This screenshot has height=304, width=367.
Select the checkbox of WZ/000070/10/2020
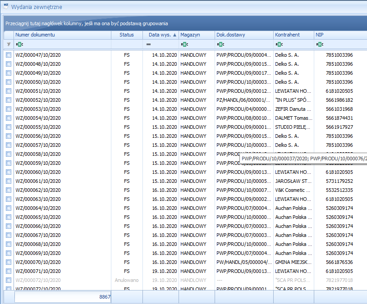pyautogui.click(x=9, y=262)
